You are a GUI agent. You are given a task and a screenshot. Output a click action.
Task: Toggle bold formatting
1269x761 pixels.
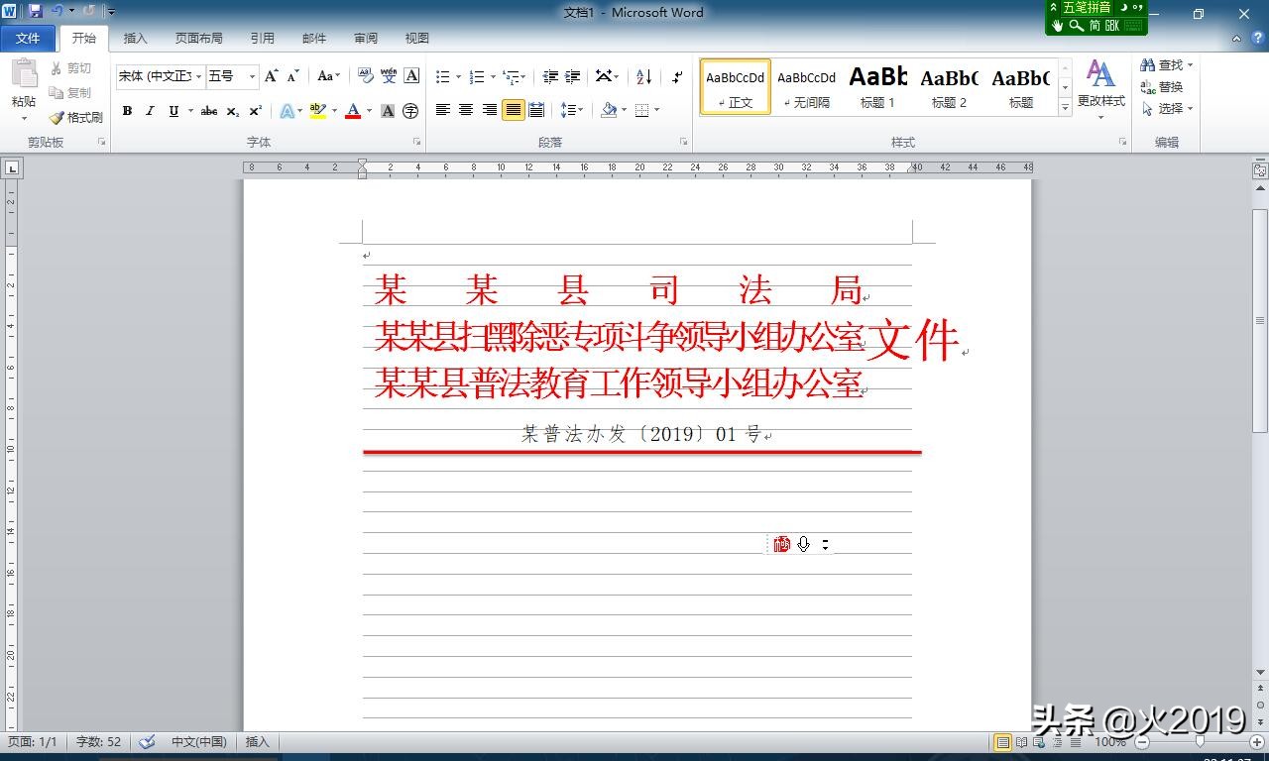coord(127,111)
